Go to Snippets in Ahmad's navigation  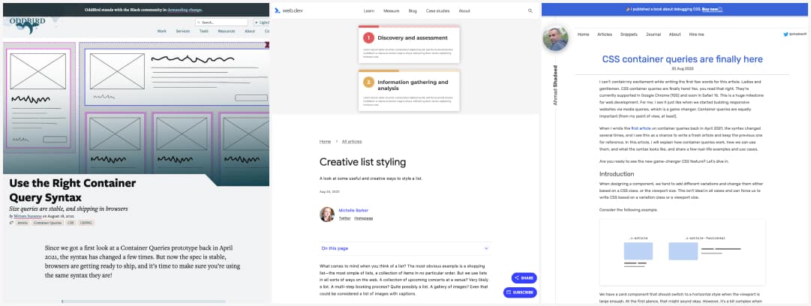pyautogui.click(x=631, y=34)
